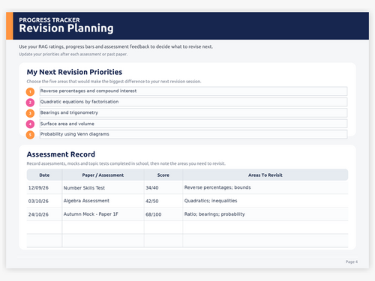Select the score cell 42/50
The height and width of the screenshot is (281, 375).
[x=163, y=201]
